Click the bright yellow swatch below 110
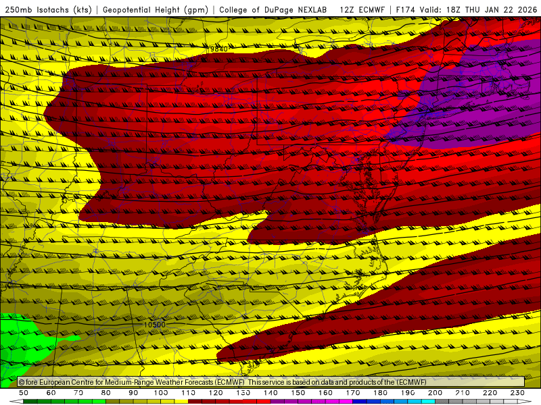The height and width of the screenshot is (405, 541). (x=181, y=402)
